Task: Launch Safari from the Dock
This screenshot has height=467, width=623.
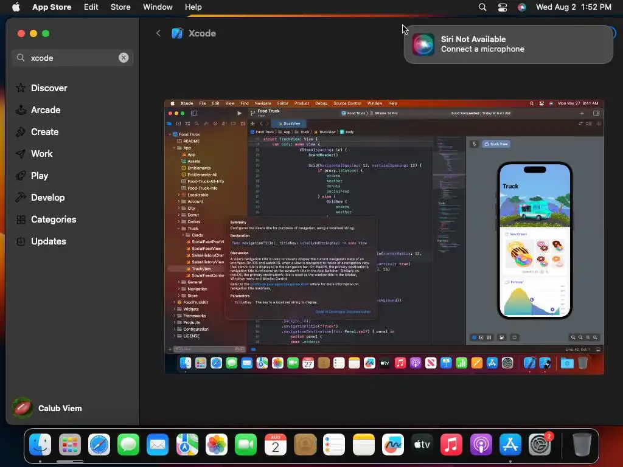Action: point(99,445)
